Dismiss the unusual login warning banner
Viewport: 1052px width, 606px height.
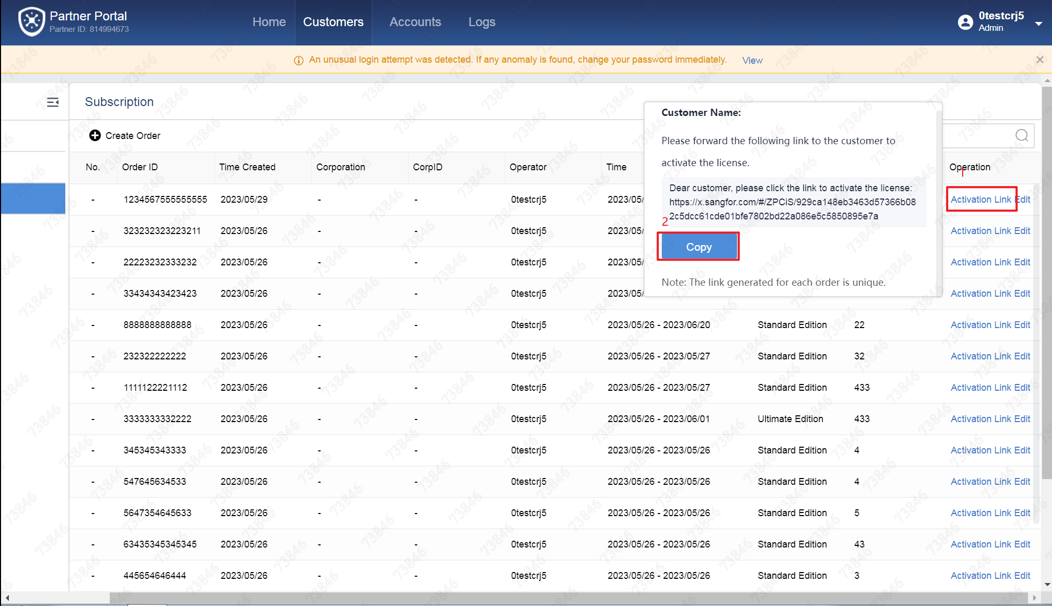click(1039, 60)
